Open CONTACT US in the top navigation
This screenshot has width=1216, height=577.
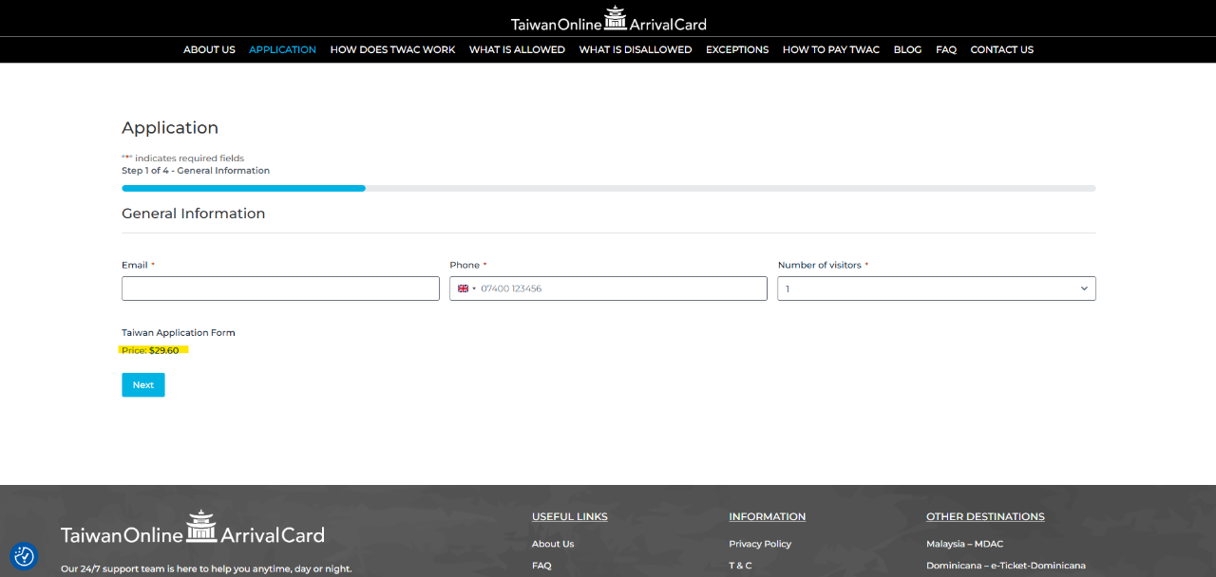click(x=1001, y=49)
